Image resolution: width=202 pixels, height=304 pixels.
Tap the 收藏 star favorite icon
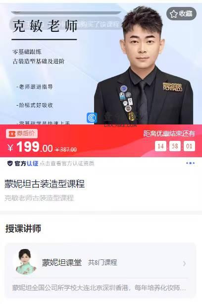(x=174, y=14)
